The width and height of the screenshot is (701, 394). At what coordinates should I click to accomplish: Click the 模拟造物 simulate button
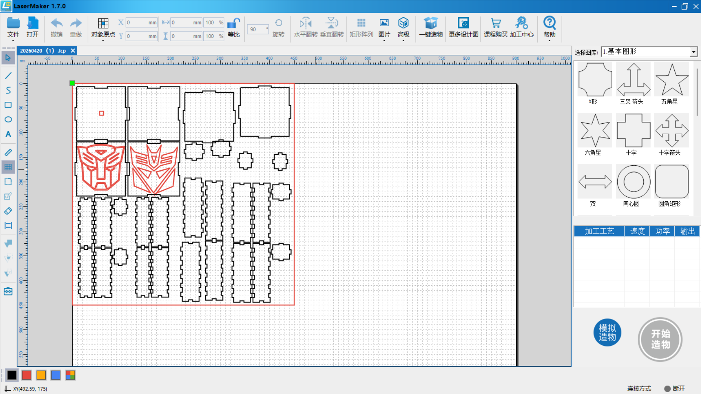tap(607, 332)
